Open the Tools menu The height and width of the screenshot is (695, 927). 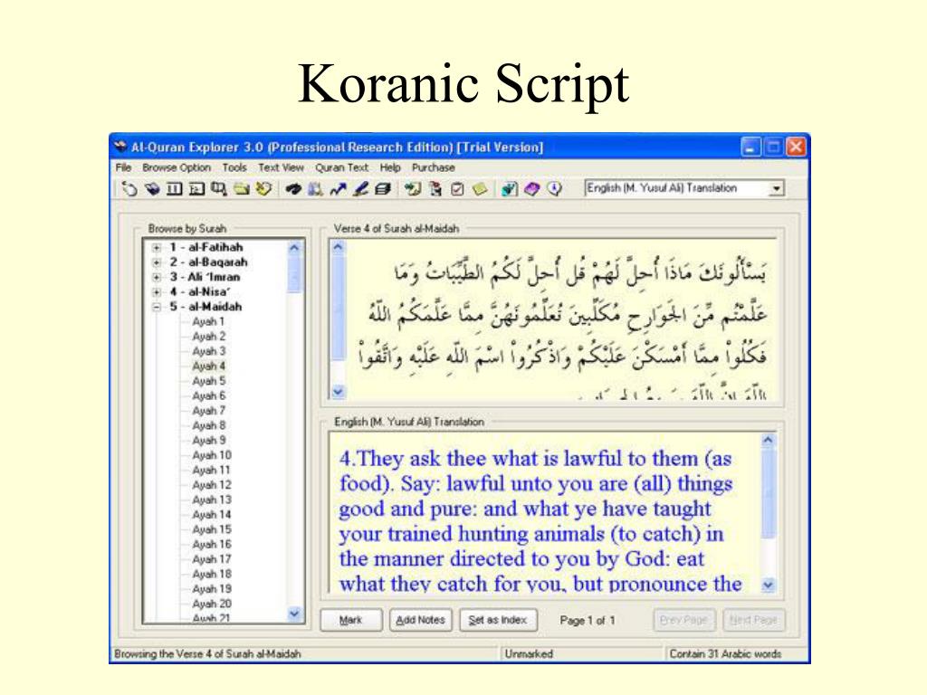click(234, 167)
